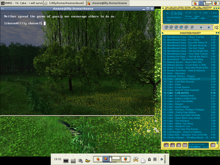
Task: Switch to rkeene@lilly terminal taskbar entry
Action: [x=108, y=3]
